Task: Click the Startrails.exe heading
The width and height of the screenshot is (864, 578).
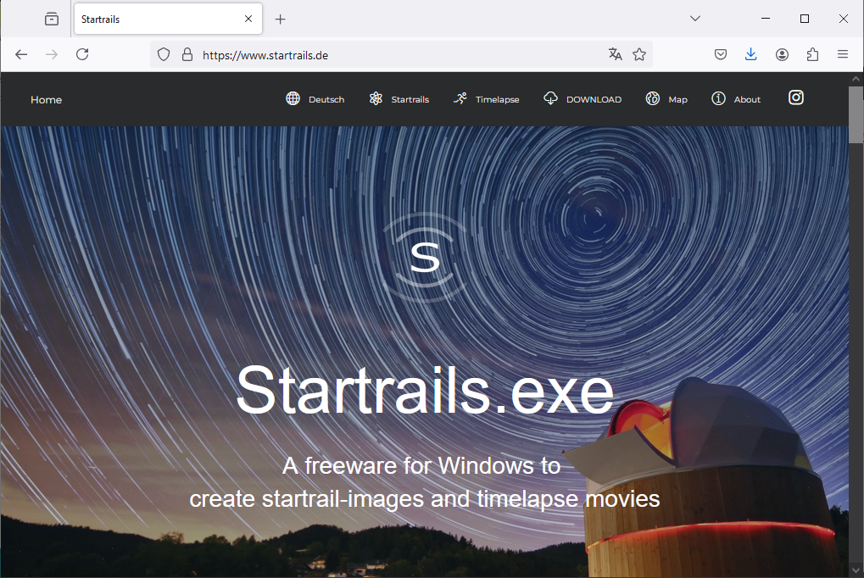Action: tap(425, 390)
